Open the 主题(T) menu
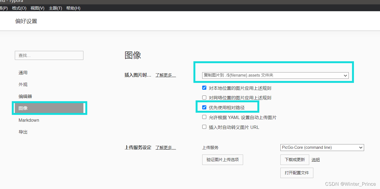The image size is (380, 189). pyautogui.click(x=55, y=8)
